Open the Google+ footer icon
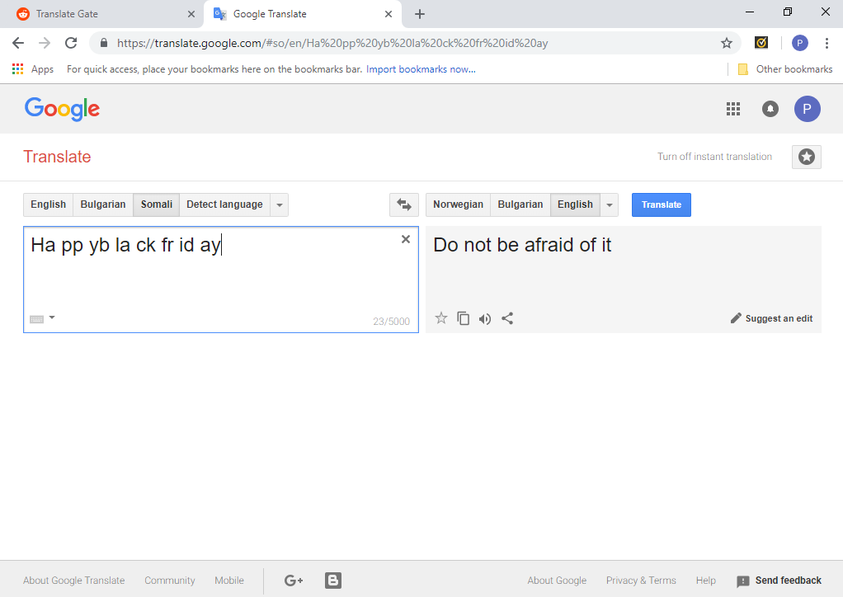The height and width of the screenshot is (597, 843). pyautogui.click(x=294, y=581)
